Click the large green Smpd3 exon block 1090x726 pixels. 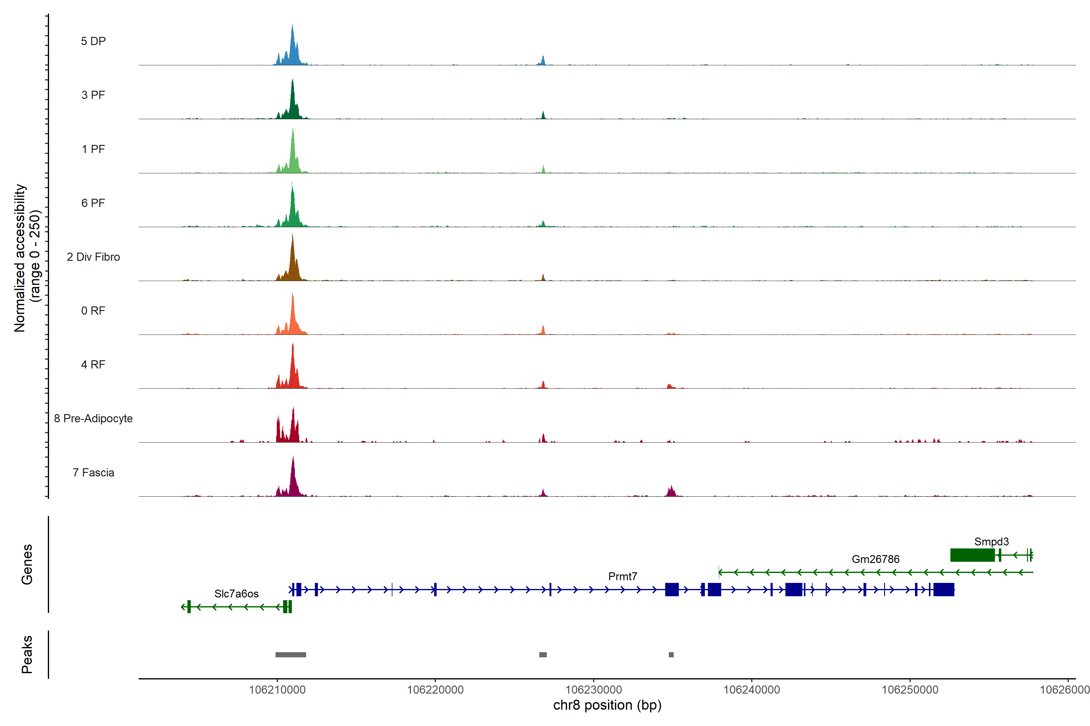tap(972, 555)
